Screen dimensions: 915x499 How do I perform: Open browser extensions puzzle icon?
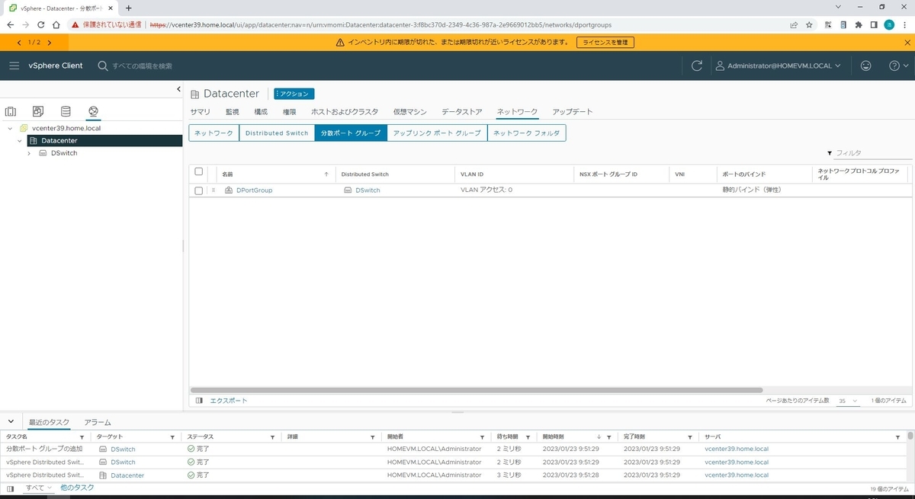[859, 24]
